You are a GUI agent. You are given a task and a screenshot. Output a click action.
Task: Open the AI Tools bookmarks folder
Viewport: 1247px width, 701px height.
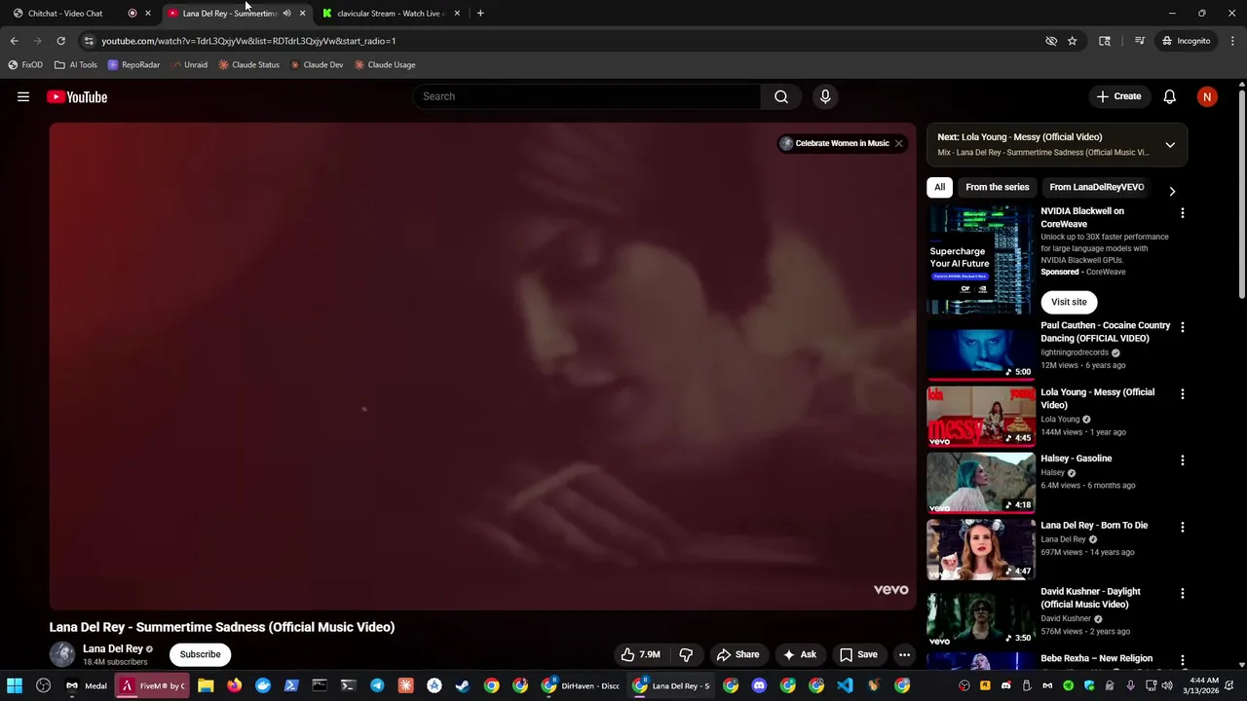[x=76, y=65]
